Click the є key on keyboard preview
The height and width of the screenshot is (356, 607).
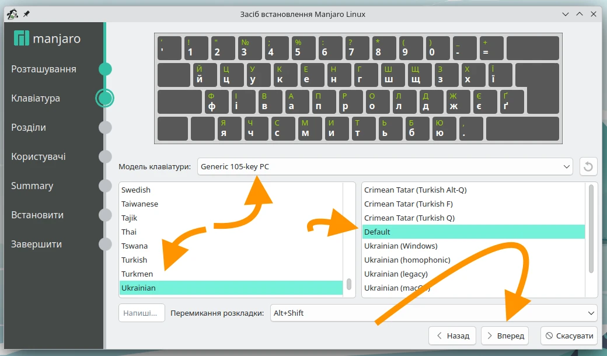(x=485, y=102)
